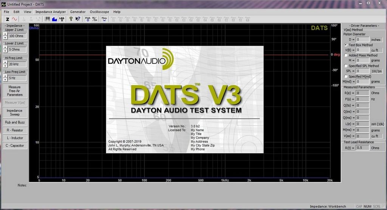
Task: Toggle the LOG Z scale icon
Action: click(x=62, y=19)
